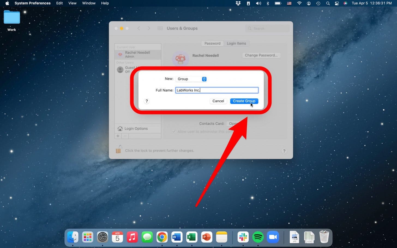Show all preferences grid button

click(x=160, y=28)
